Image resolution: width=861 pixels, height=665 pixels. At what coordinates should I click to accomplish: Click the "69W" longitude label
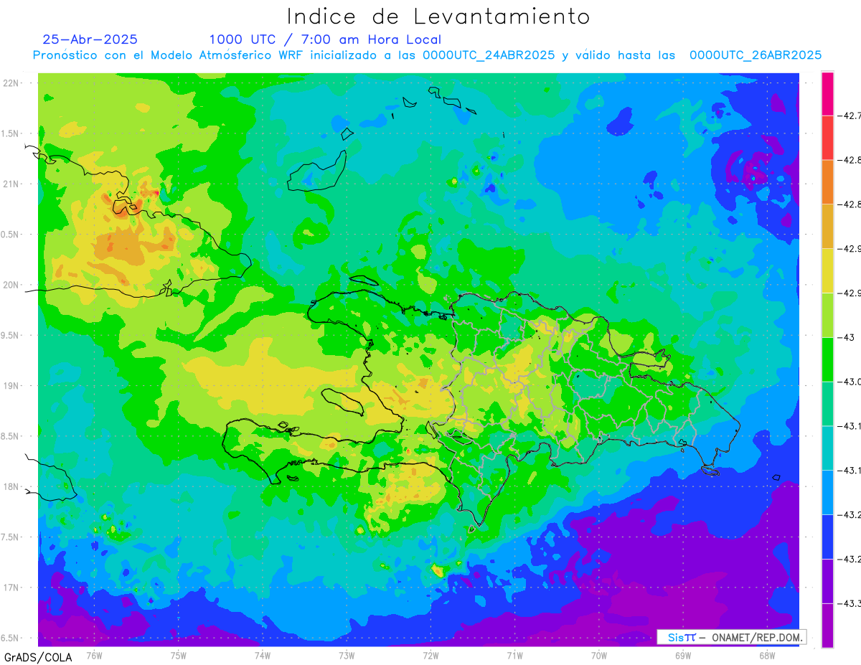coord(683,656)
